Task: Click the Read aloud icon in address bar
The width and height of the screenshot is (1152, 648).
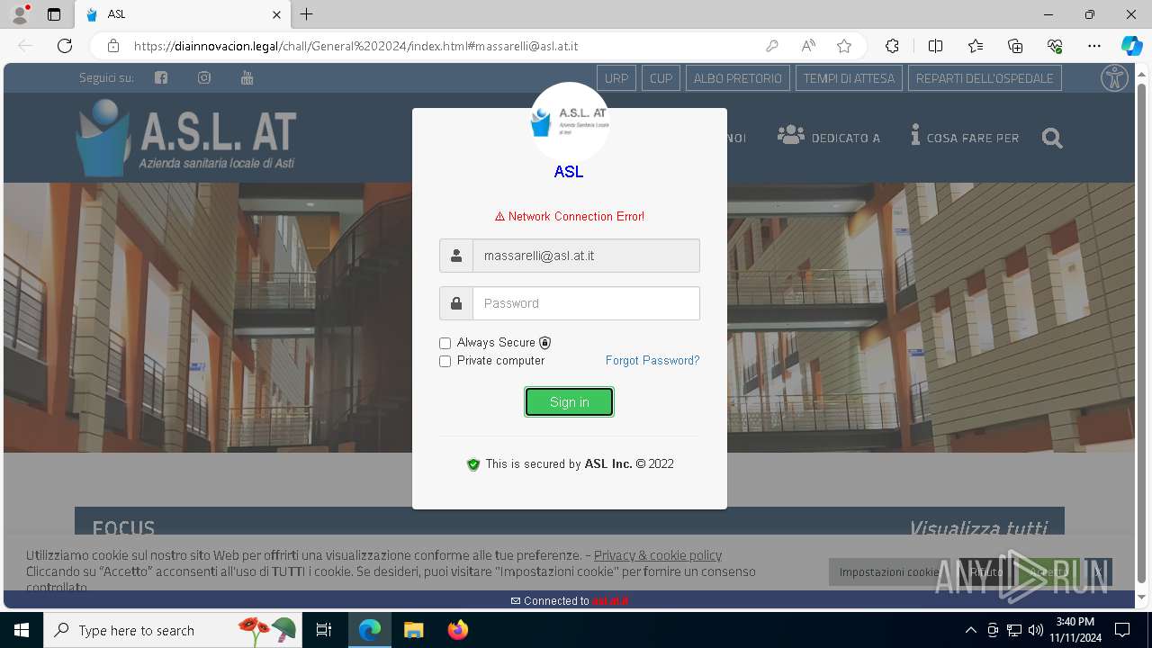Action: (x=808, y=46)
